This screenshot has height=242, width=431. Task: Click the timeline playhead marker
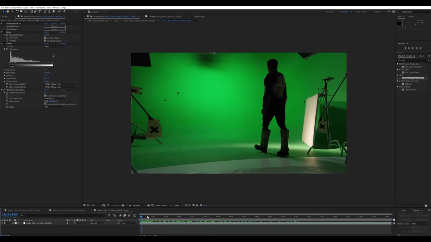(141, 216)
